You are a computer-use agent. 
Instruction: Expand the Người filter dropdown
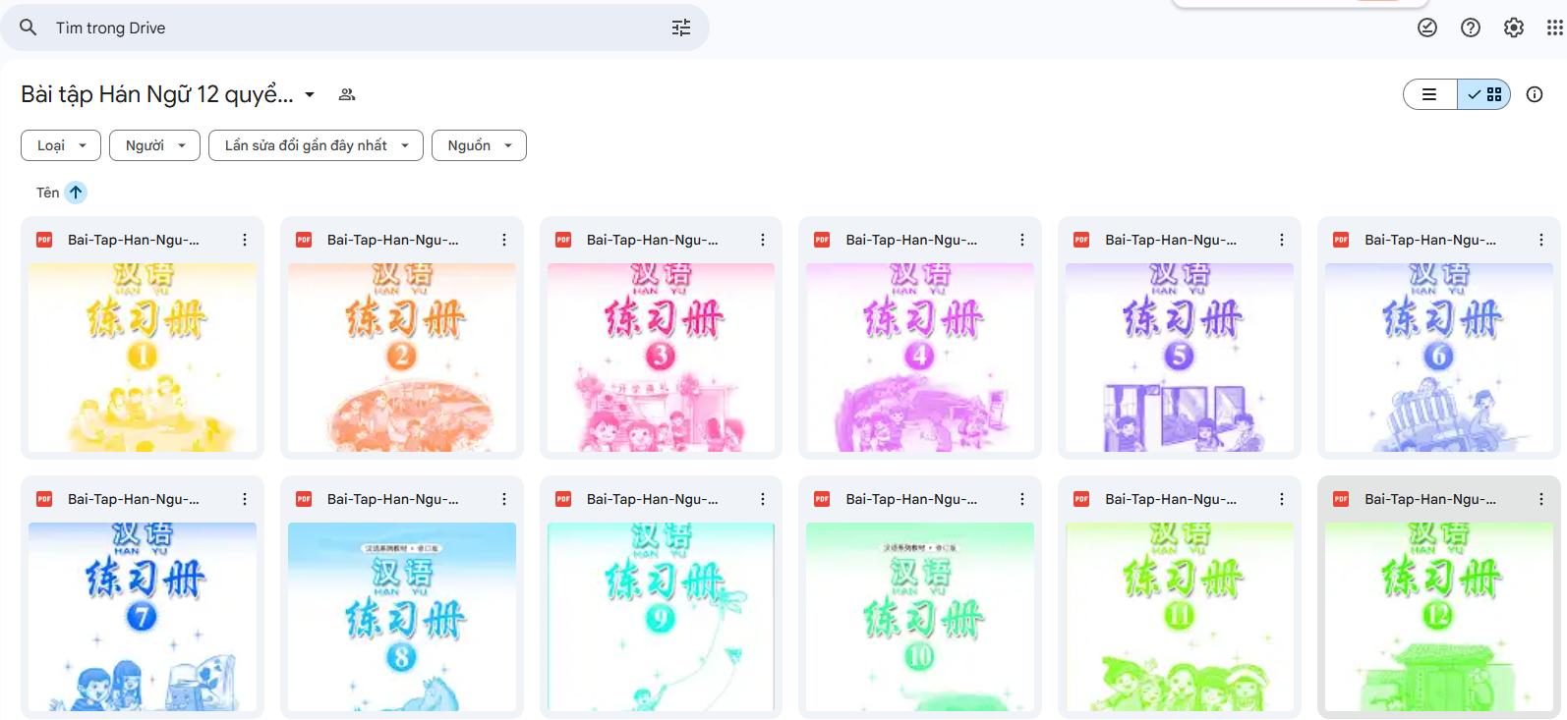click(x=154, y=145)
